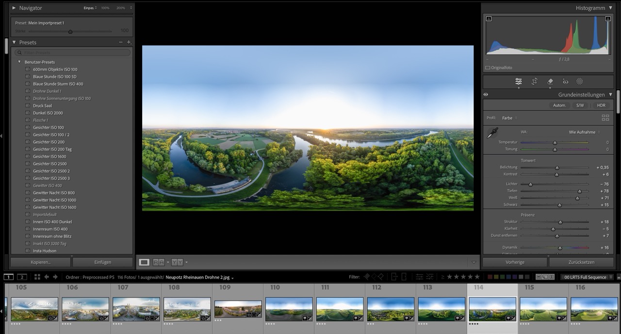The image size is (621, 334).
Task: Open the toolbar options triangle dropdown
Action: (474, 262)
